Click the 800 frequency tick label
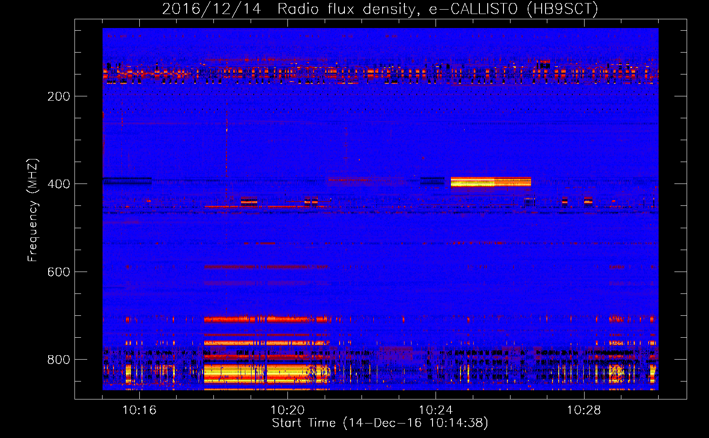Screen dimensions: 709x438 coord(59,360)
